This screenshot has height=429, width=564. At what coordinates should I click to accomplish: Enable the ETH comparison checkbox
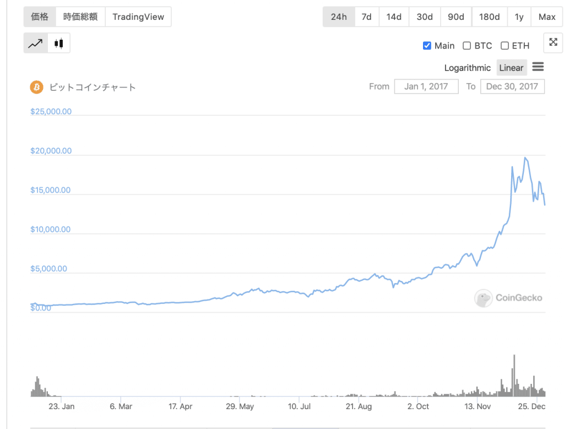[x=504, y=45]
